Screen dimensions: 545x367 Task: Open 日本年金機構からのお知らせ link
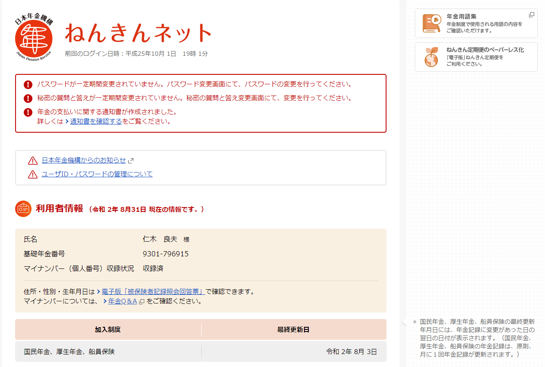coord(84,160)
